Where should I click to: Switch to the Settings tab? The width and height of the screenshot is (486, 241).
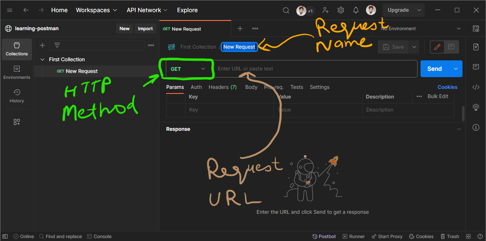pyautogui.click(x=319, y=87)
